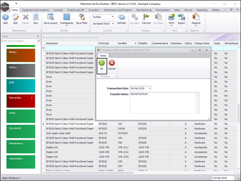
Task: Open the Edit record icon
Action: (15, 17)
